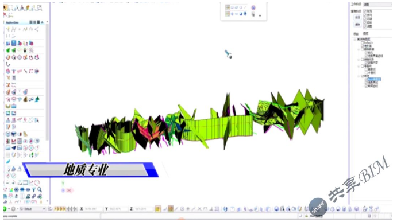Click the magnifier search icon in left toolbox
The width and height of the screenshot is (397, 222).
click(39, 189)
